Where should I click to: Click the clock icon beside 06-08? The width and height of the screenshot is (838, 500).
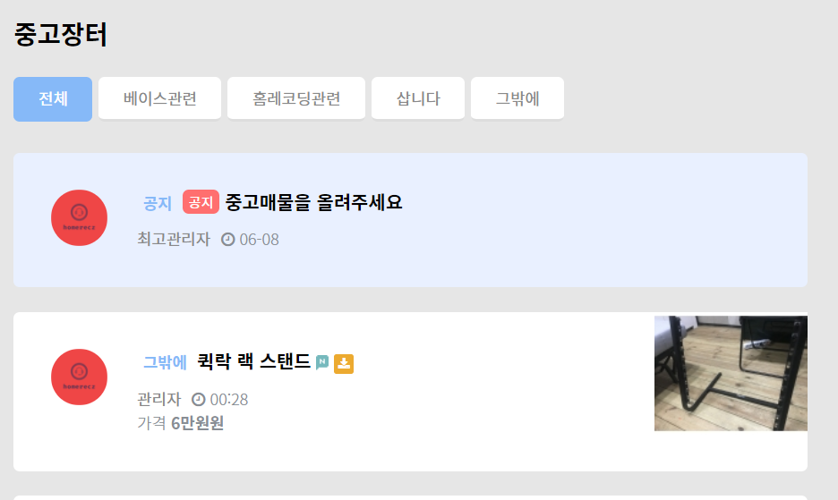point(228,240)
